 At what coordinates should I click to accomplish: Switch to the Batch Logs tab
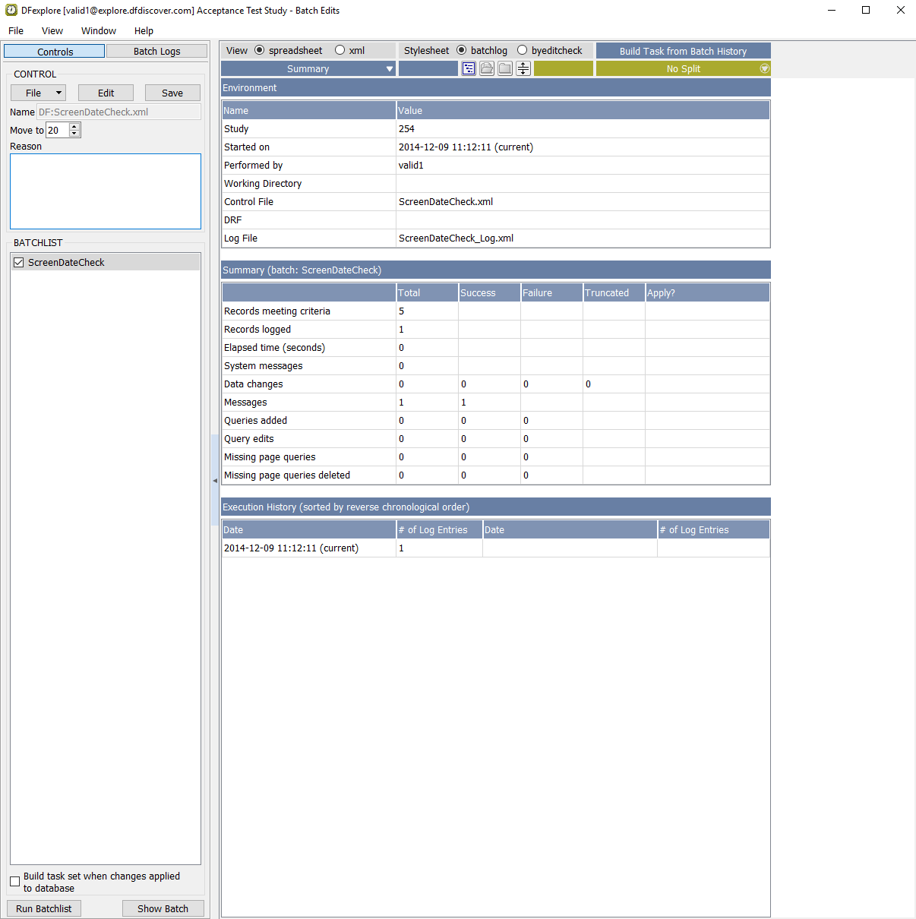pyautogui.click(x=156, y=51)
